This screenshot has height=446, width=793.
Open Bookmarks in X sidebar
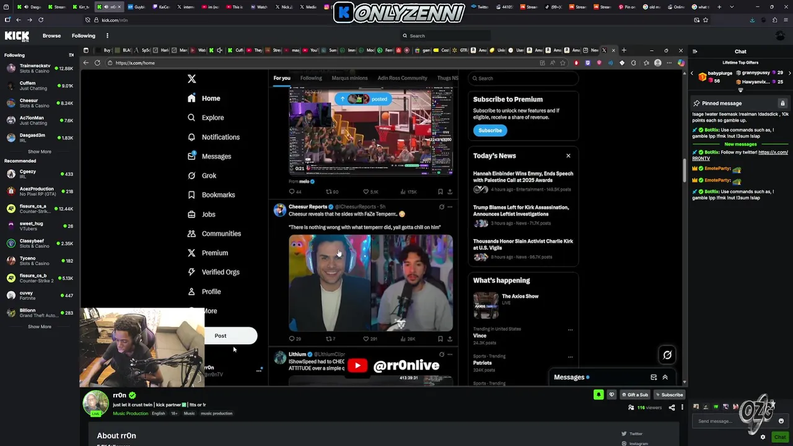[x=211, y=195]
